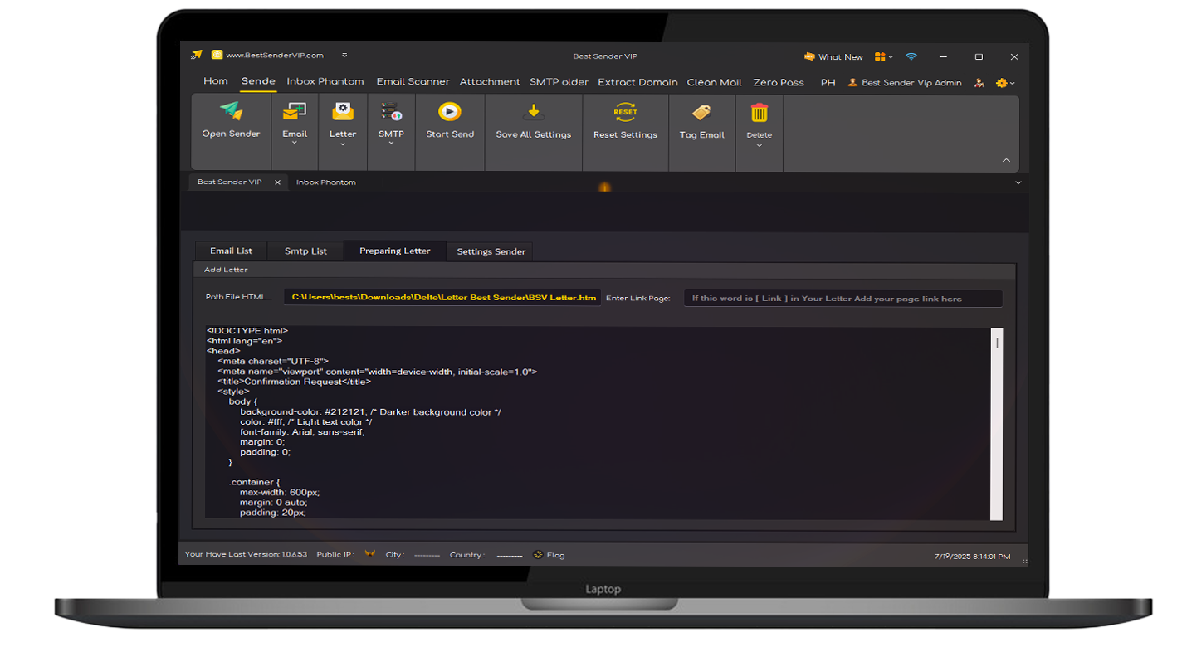Collapse the ribbon with the chevron
This screenshot has width=1182, height=647.
[x=1006, y=160]
